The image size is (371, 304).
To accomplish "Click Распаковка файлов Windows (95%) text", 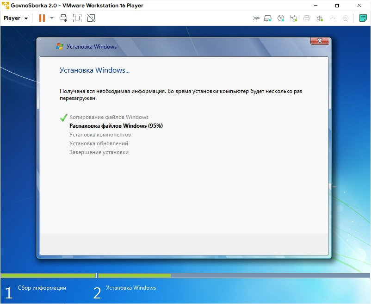I will point(116,126).
